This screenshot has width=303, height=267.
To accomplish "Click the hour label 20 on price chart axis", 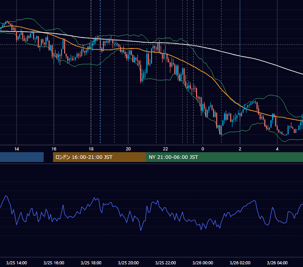I will [128, 149].
